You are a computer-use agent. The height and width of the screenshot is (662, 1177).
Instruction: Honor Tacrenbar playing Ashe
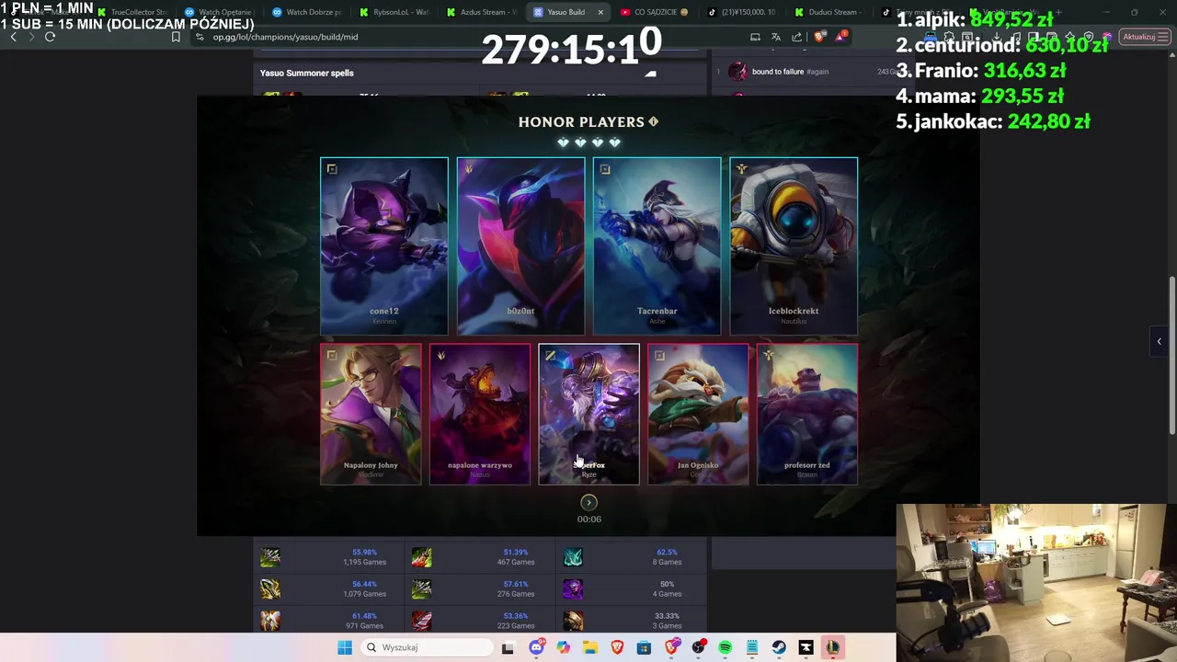click(x=657, y=246)
